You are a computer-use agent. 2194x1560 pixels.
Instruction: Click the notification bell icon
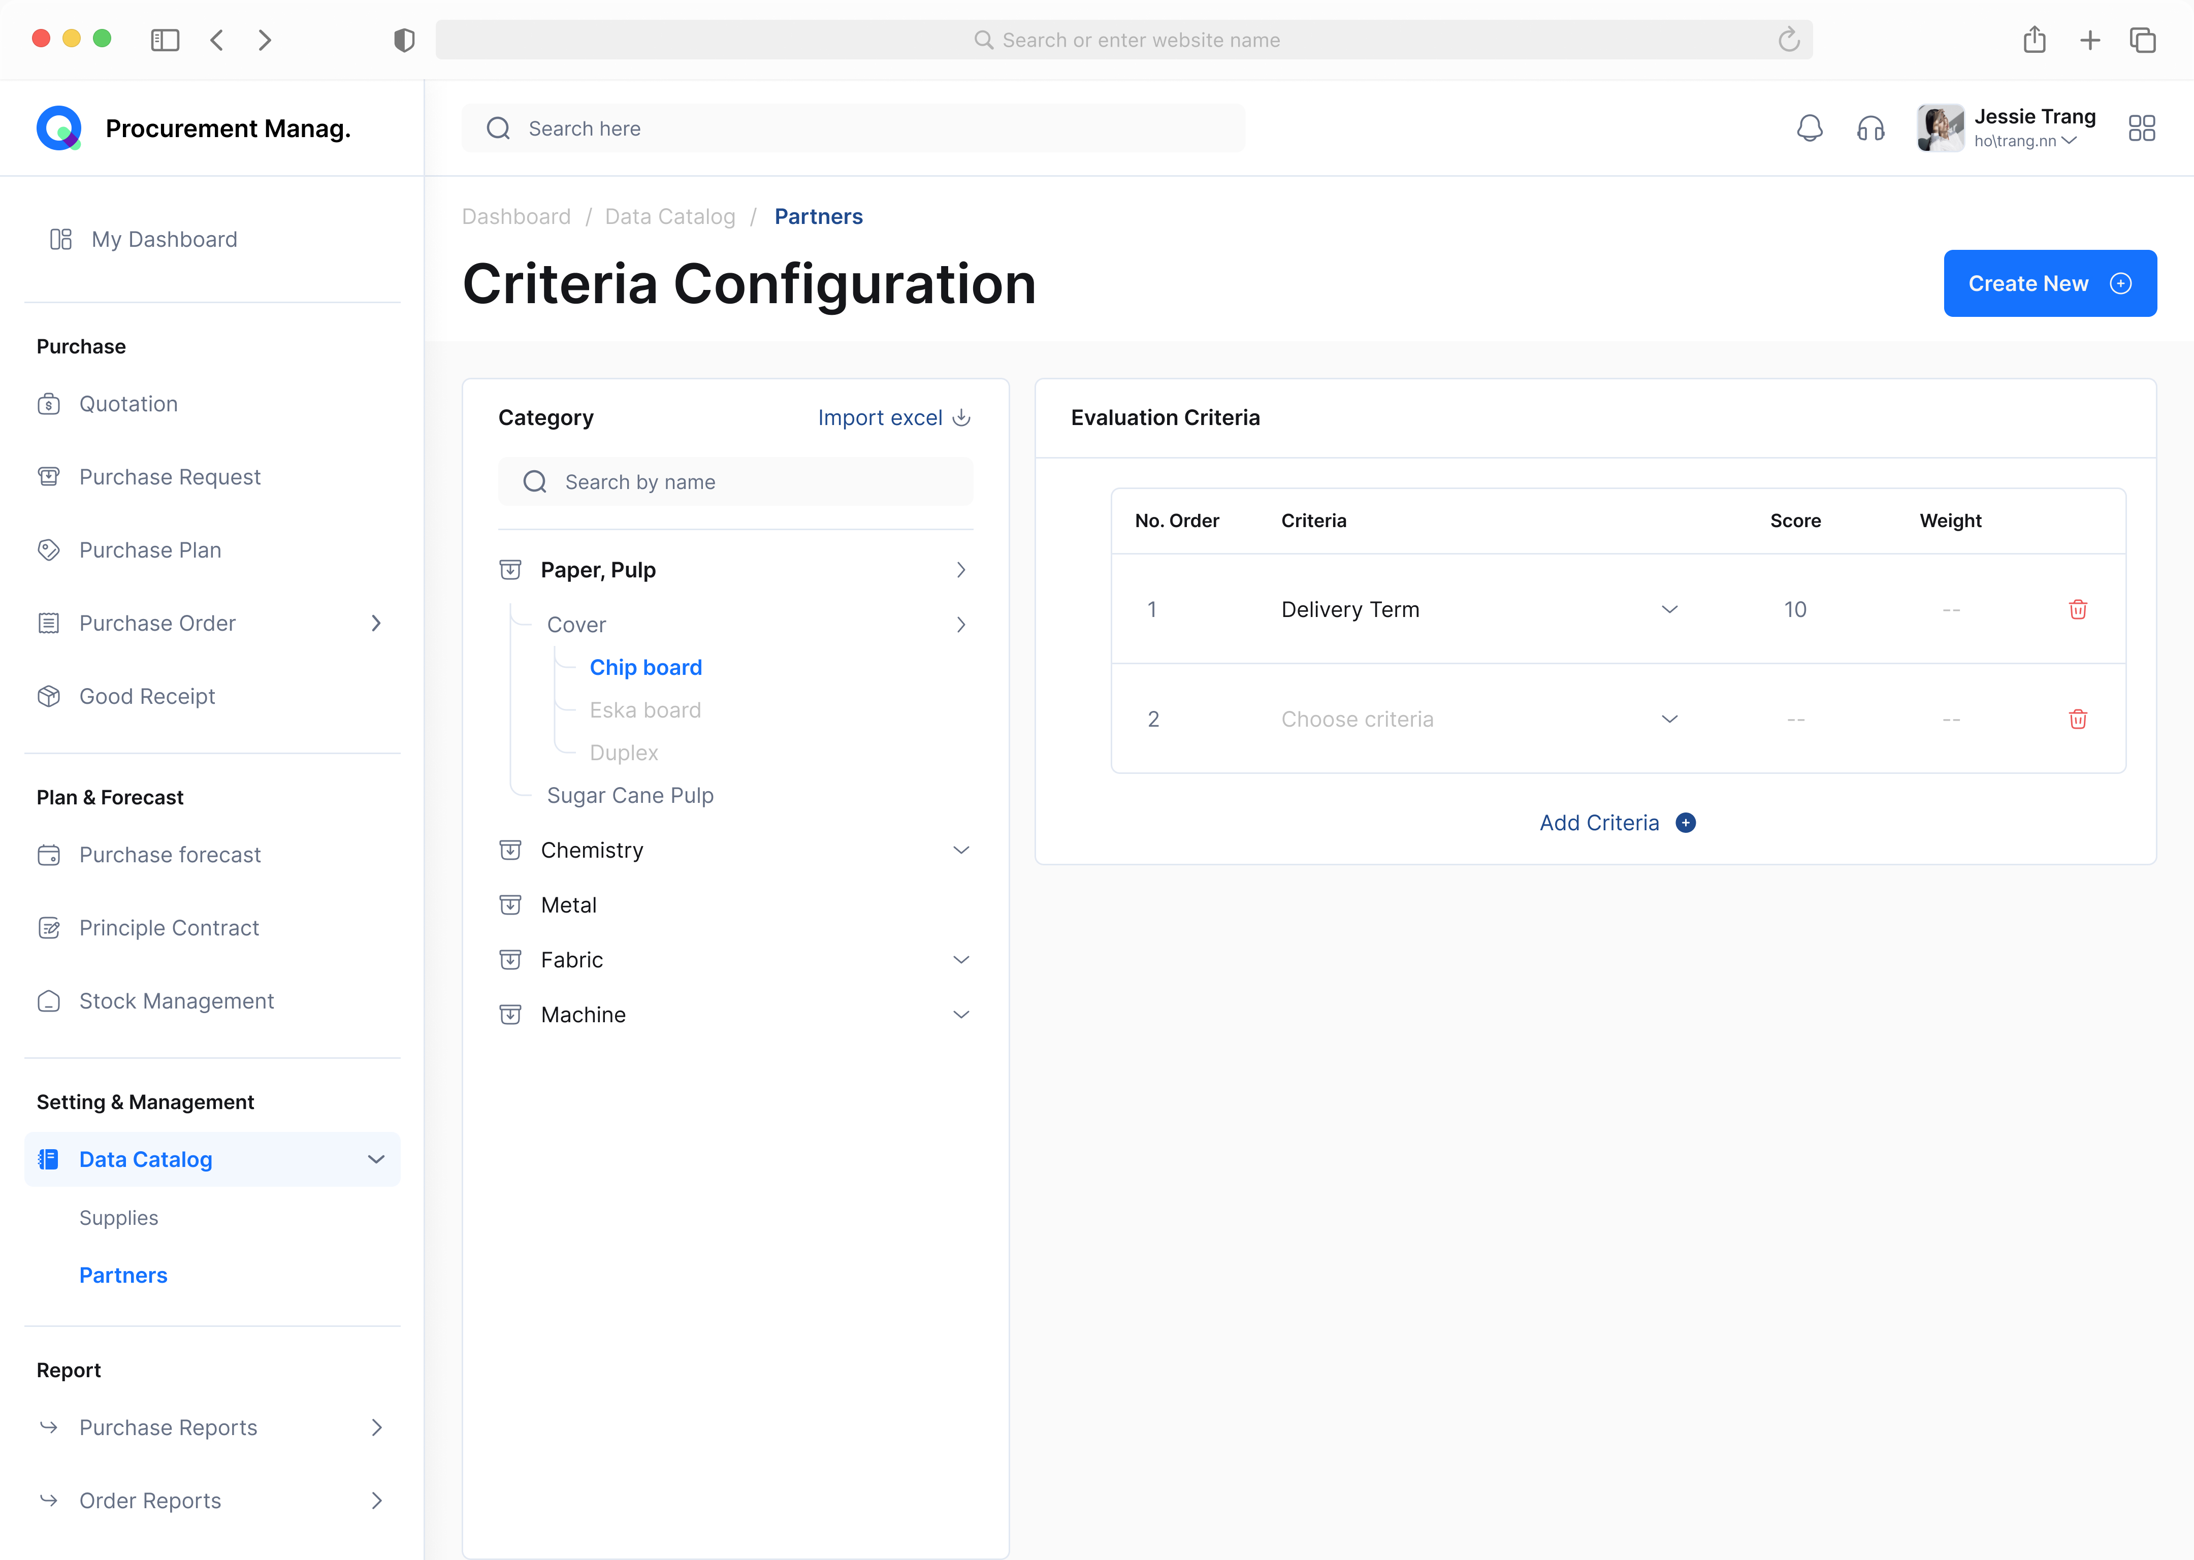(x=1809, y=128)
